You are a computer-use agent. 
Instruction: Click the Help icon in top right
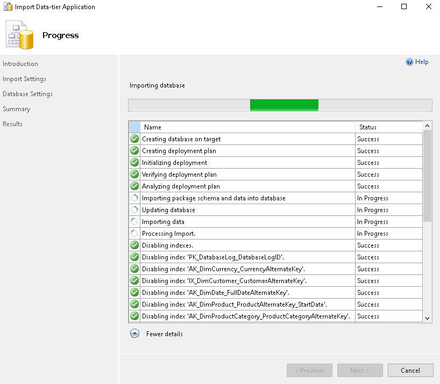pos(409,62)
